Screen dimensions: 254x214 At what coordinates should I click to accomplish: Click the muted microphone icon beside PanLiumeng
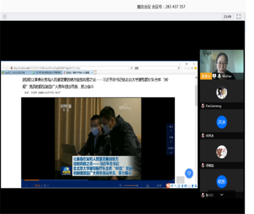coord(203,106)
